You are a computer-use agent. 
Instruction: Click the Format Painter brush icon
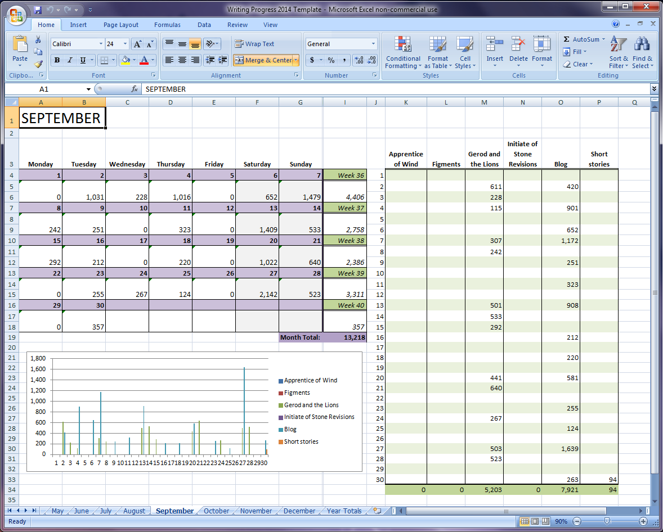[x=38, y=64]
